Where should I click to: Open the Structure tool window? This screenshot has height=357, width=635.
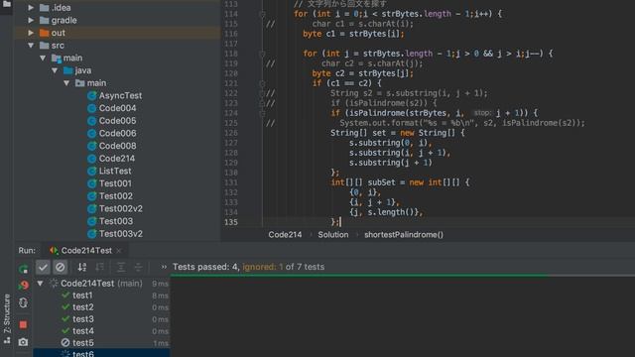click(x=7, y=318)
